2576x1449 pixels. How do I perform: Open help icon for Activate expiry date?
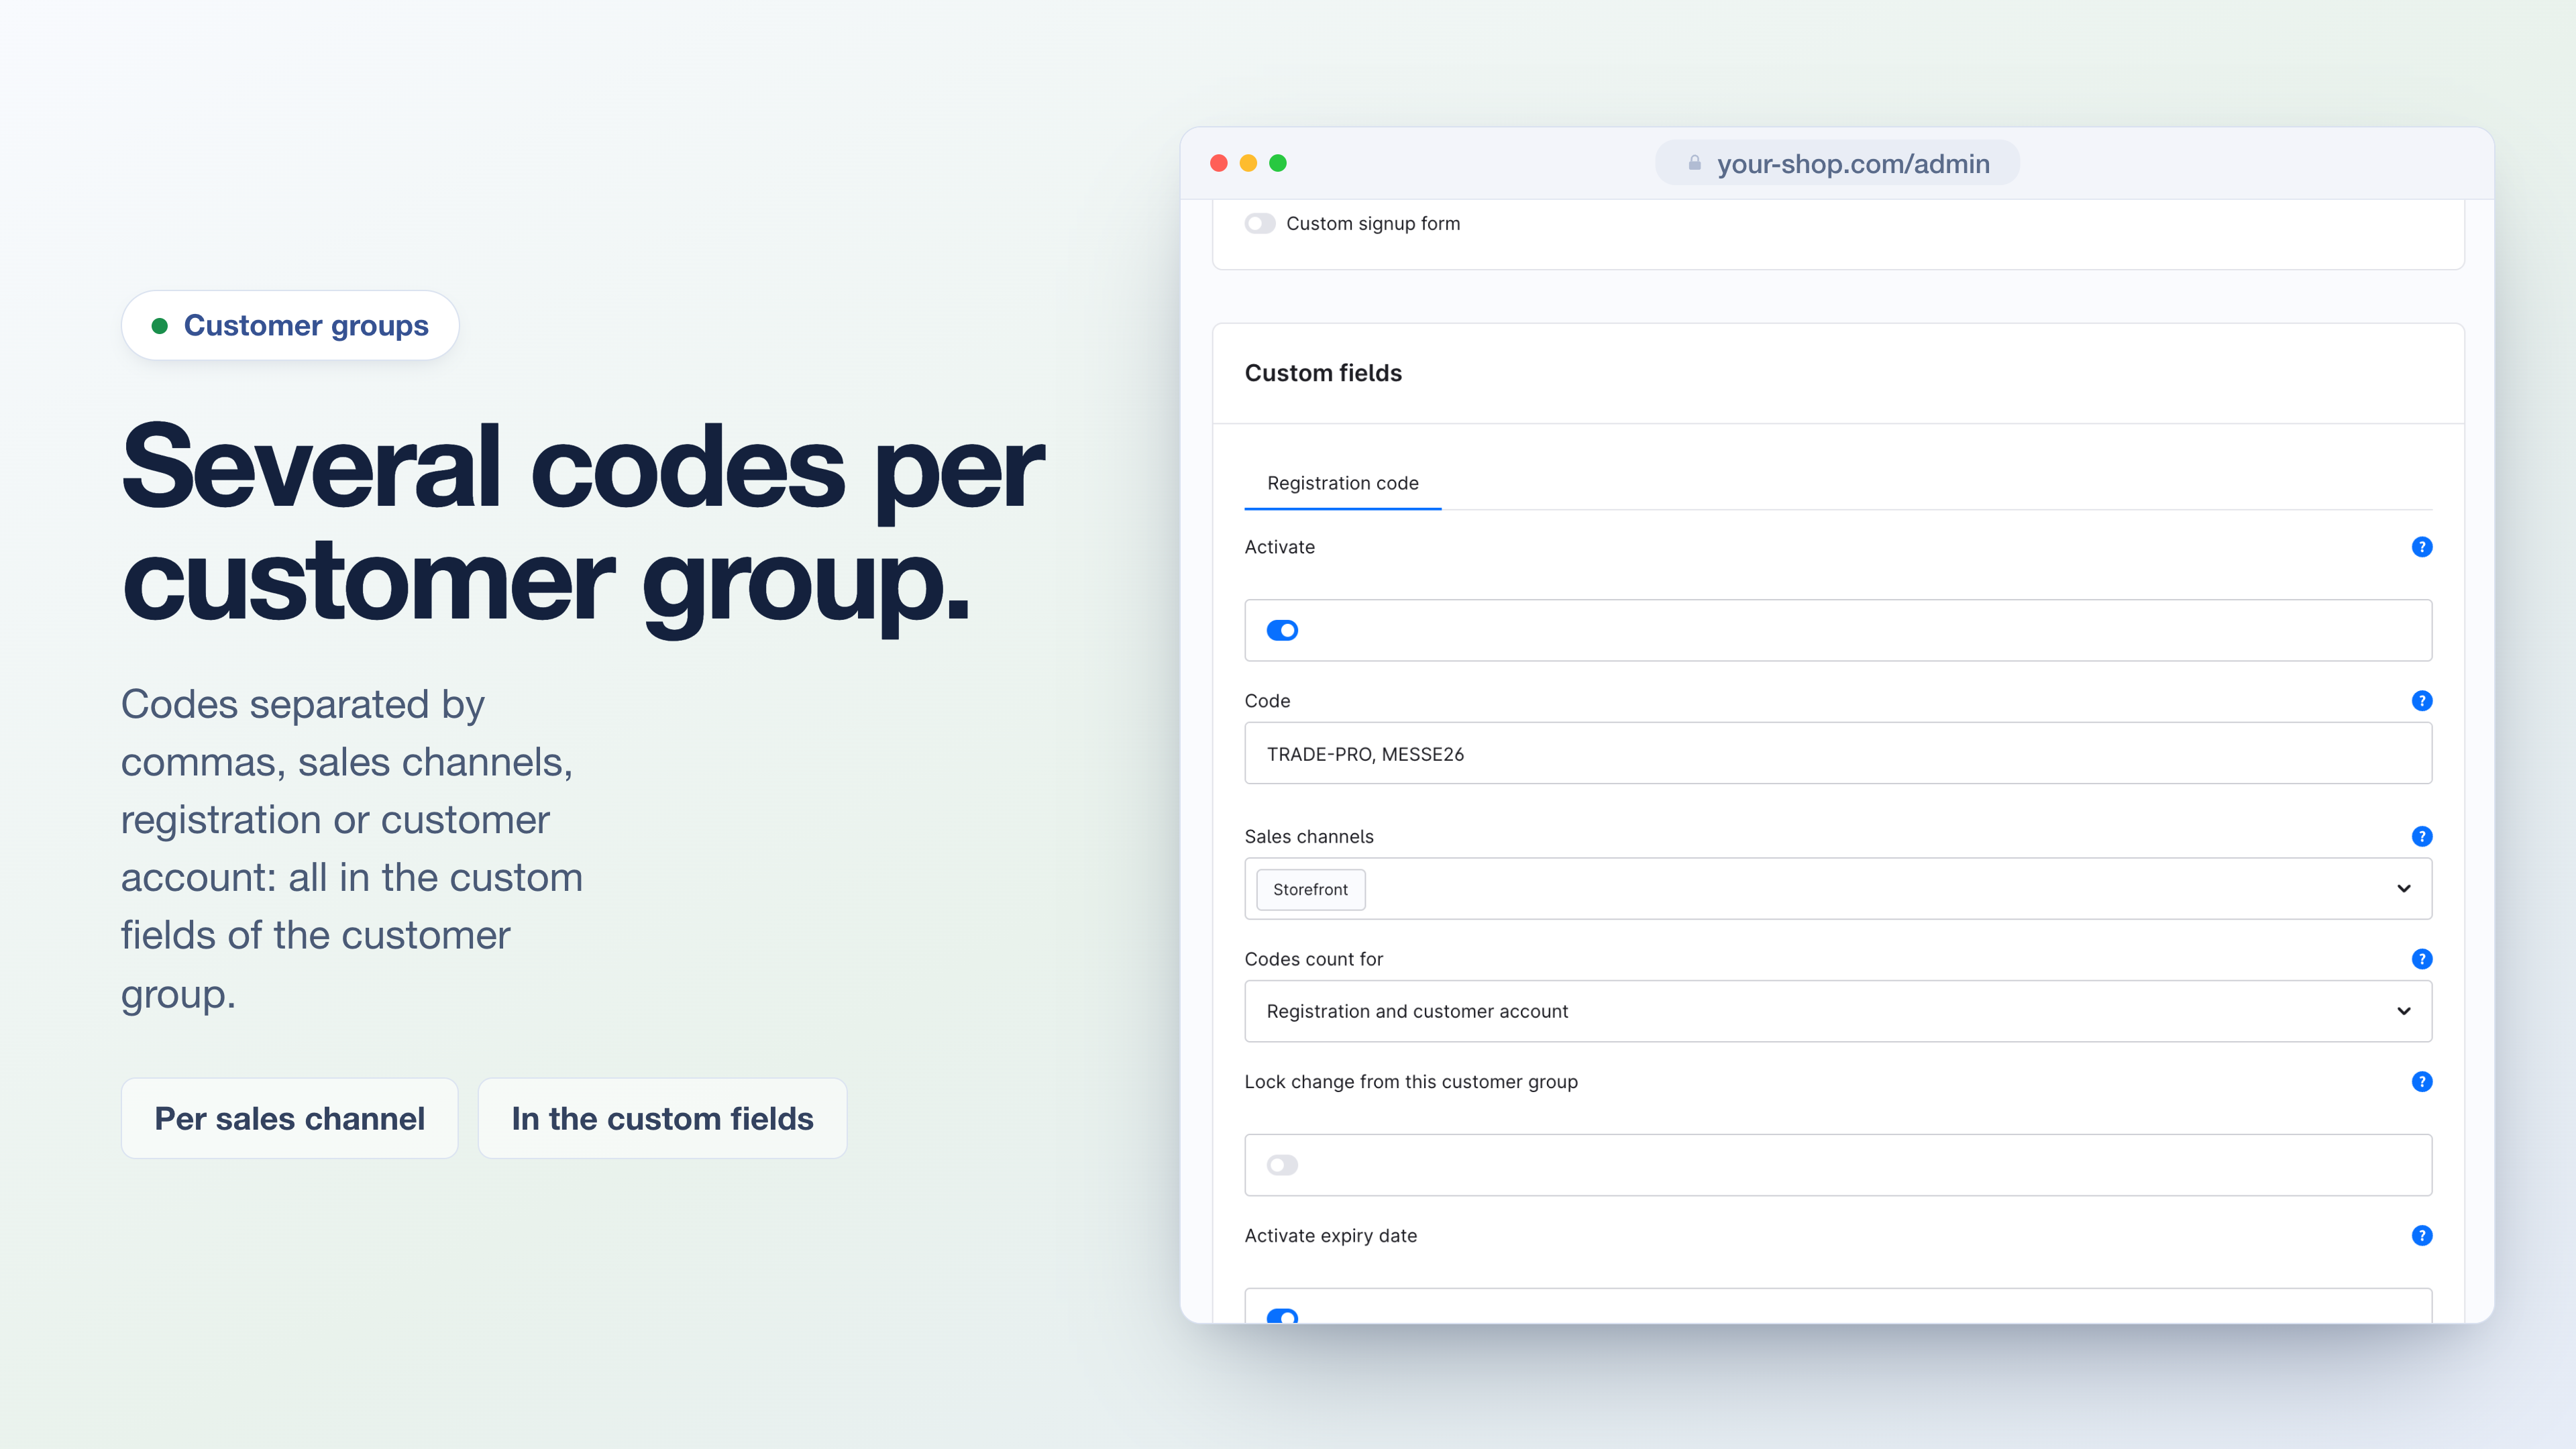(x=2421, y=1236)
